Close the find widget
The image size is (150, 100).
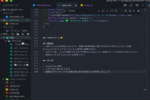138,11
